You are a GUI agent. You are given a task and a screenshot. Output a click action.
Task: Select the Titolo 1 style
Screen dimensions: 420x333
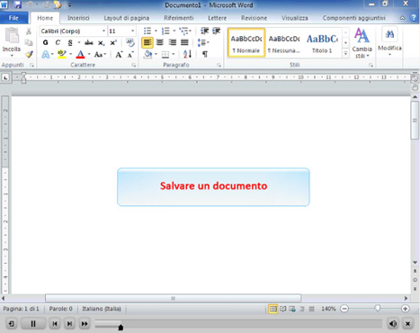tap(322, 42)
